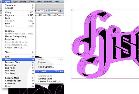Screen dimensions: 139x94
Task: Open Blend Options... dialog
Action: click(50, 67)
